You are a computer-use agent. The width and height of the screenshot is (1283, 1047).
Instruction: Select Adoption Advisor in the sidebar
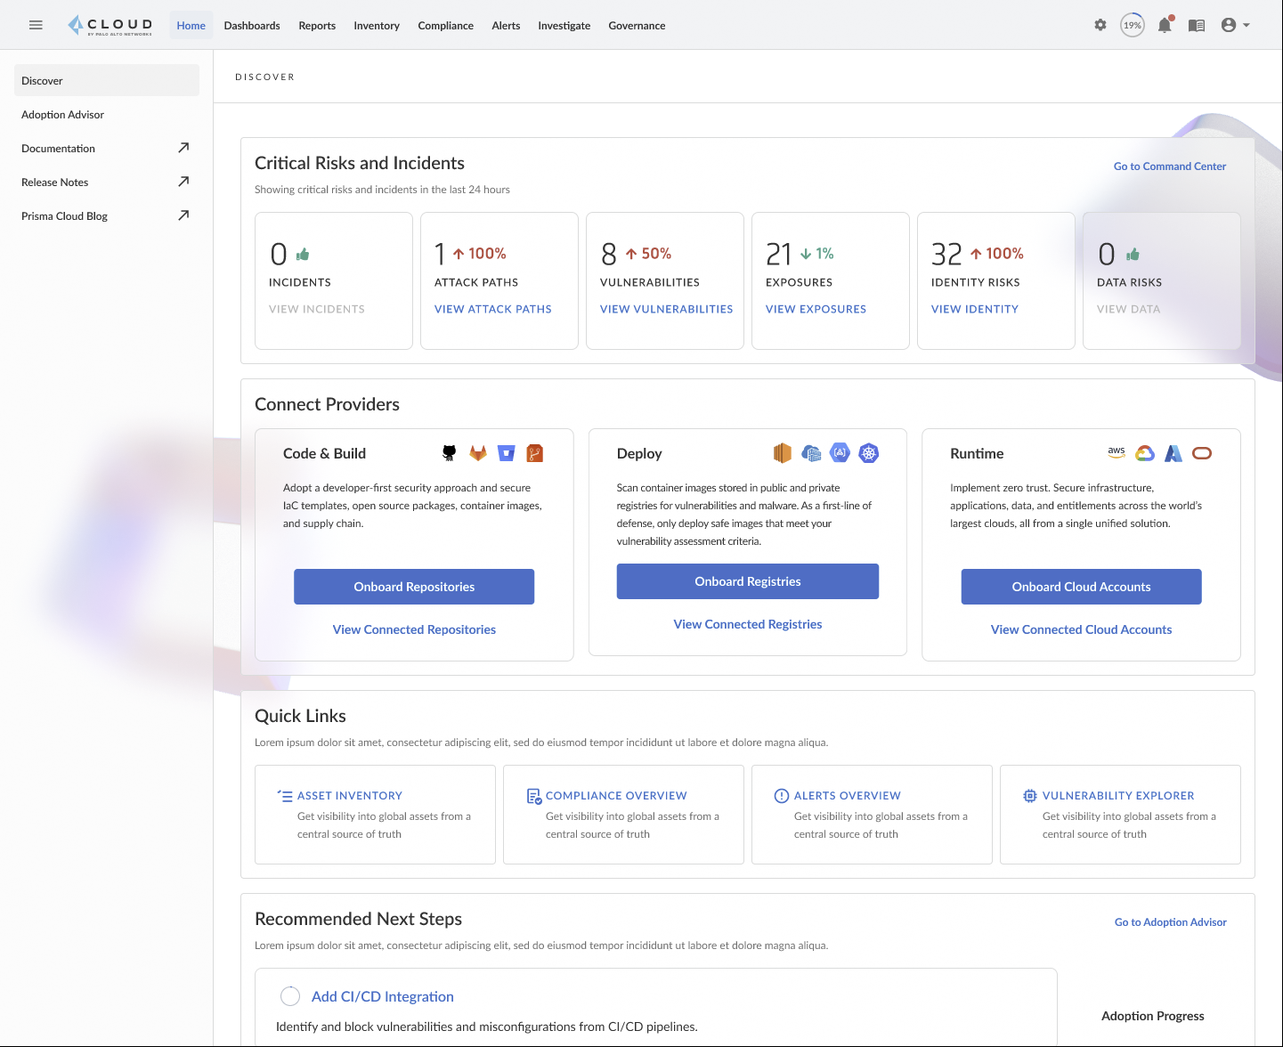pos(62,114)
